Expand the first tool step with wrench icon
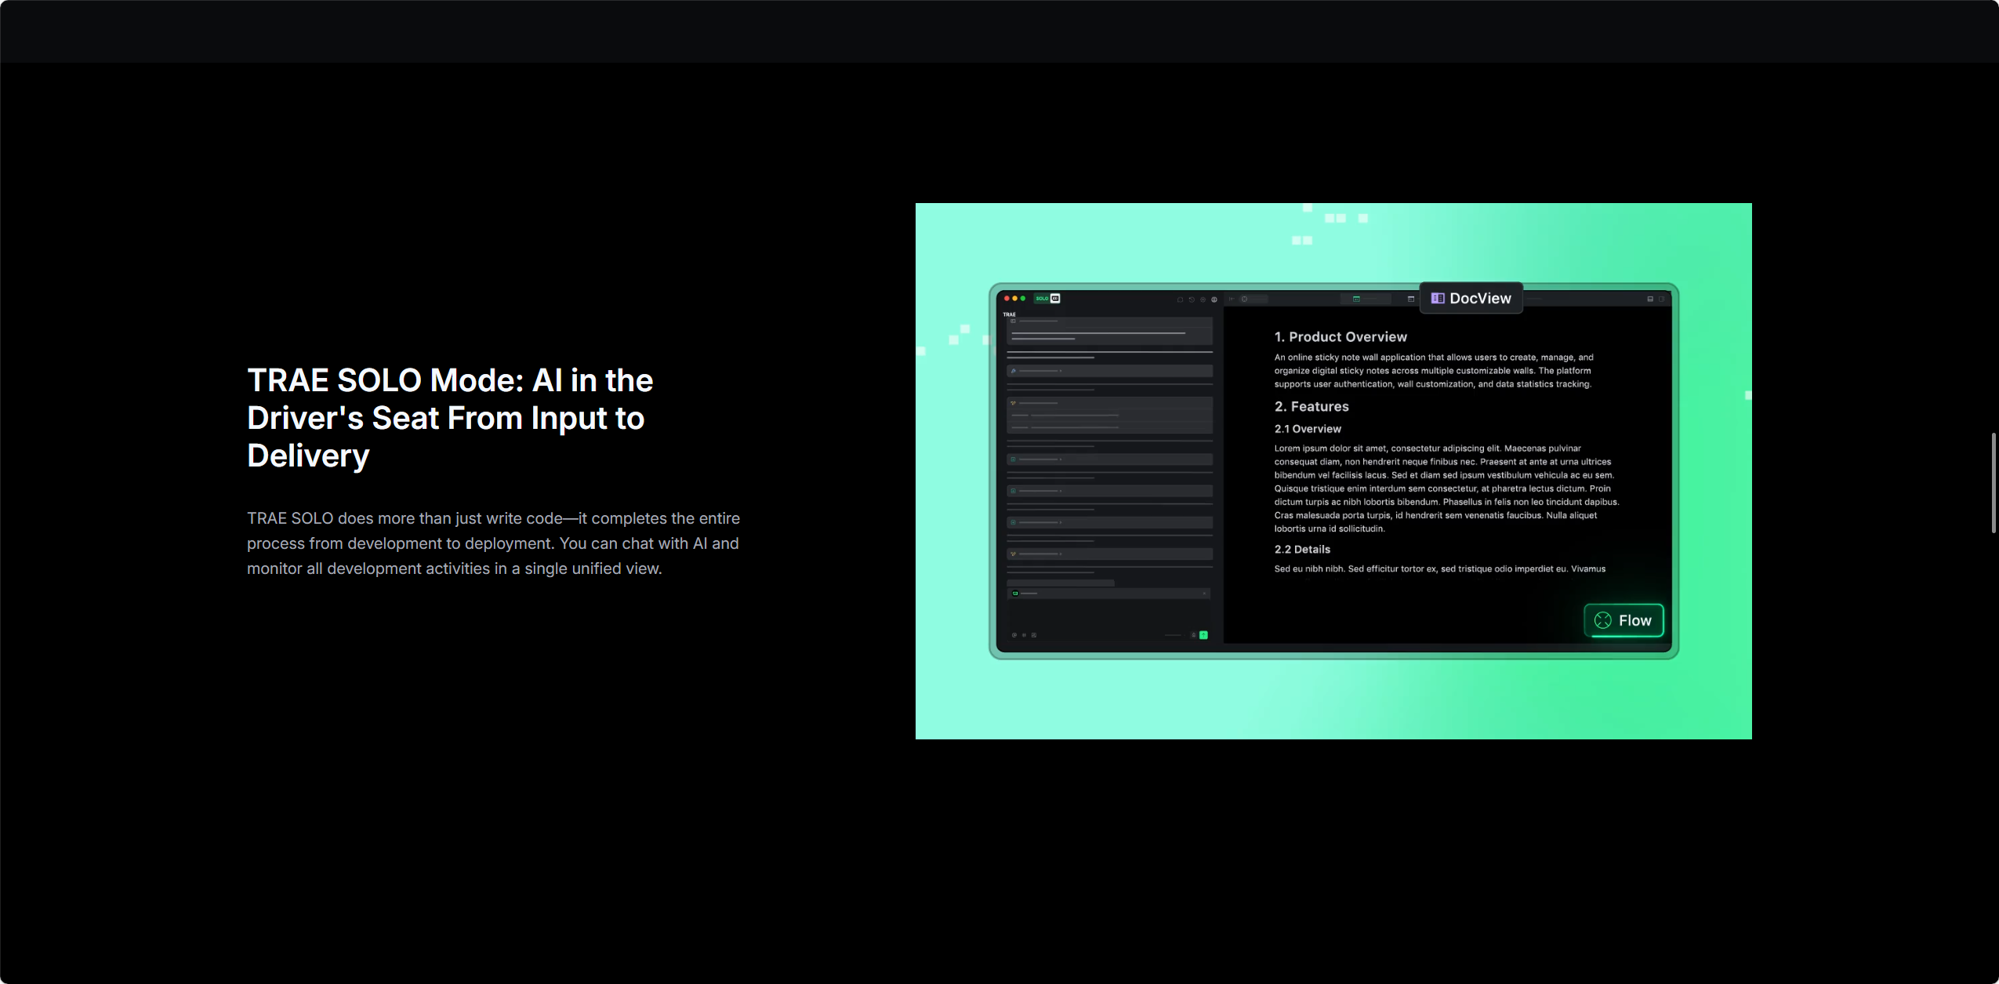Image resolution: width=1999 pixels, height=984 pixels. pos(1109,371)
